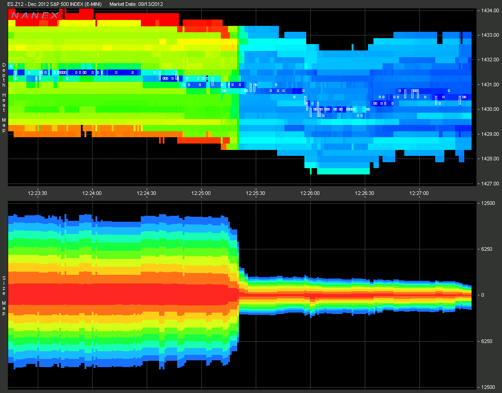Click the 12:27:00 time axis label
Viewport: 502px width, 393px height.
pos(419,193)
